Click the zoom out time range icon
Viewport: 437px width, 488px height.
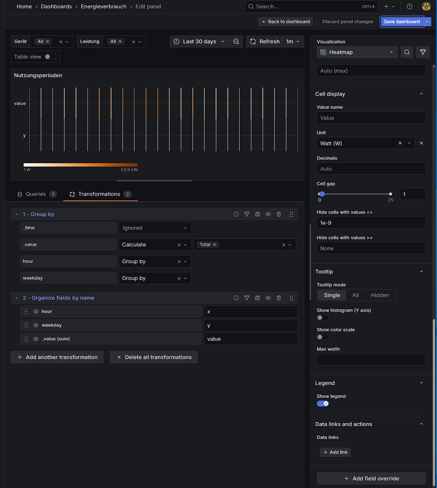point(236,41)
